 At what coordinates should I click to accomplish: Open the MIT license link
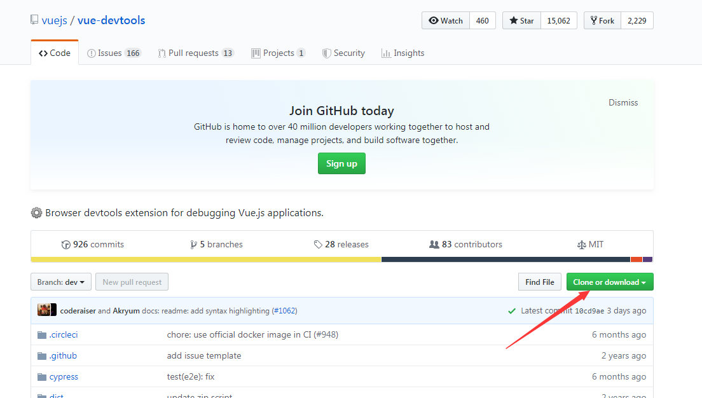point(591,244)
